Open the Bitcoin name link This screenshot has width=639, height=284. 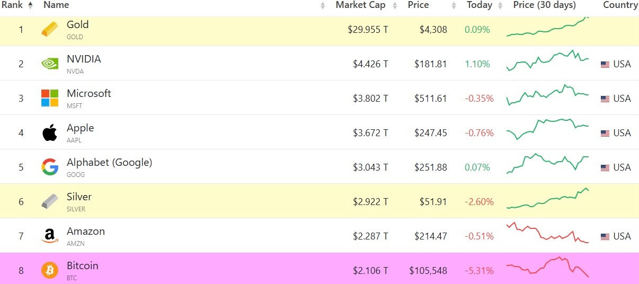[82, 266]
